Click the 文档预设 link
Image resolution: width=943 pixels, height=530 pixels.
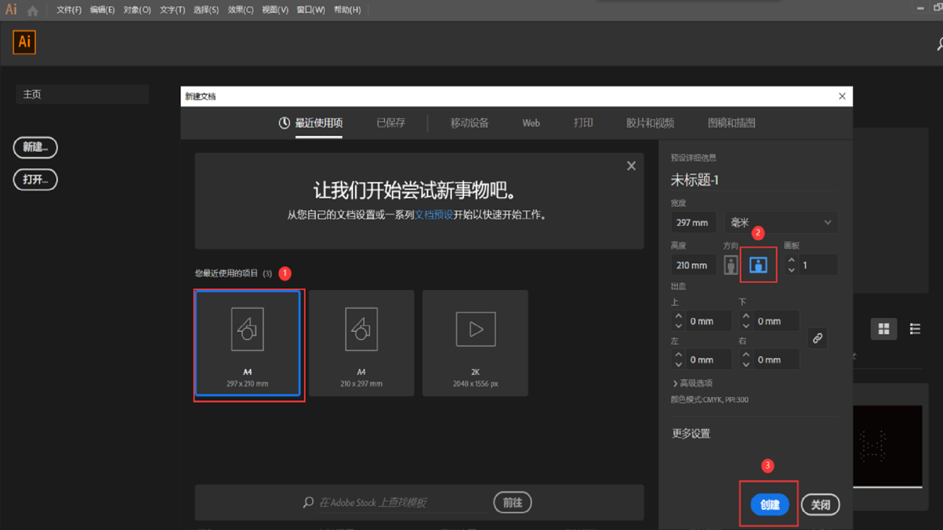[x=433, y=215]
